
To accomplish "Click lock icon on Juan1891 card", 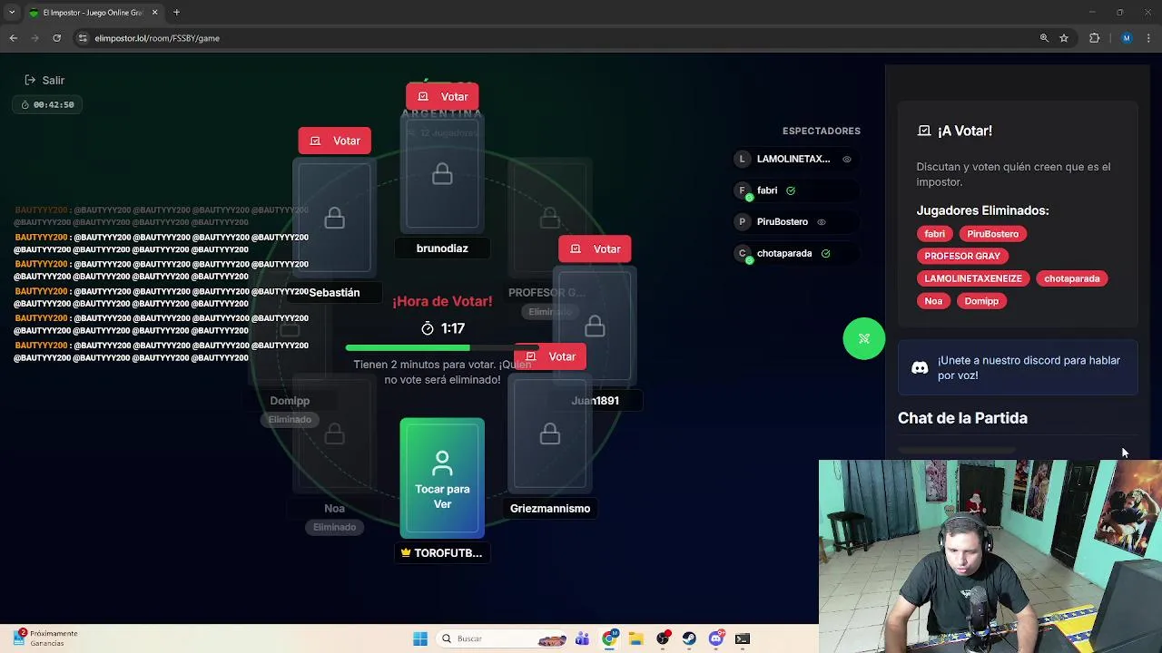I will pyautogui.click(x=595, y=326).
